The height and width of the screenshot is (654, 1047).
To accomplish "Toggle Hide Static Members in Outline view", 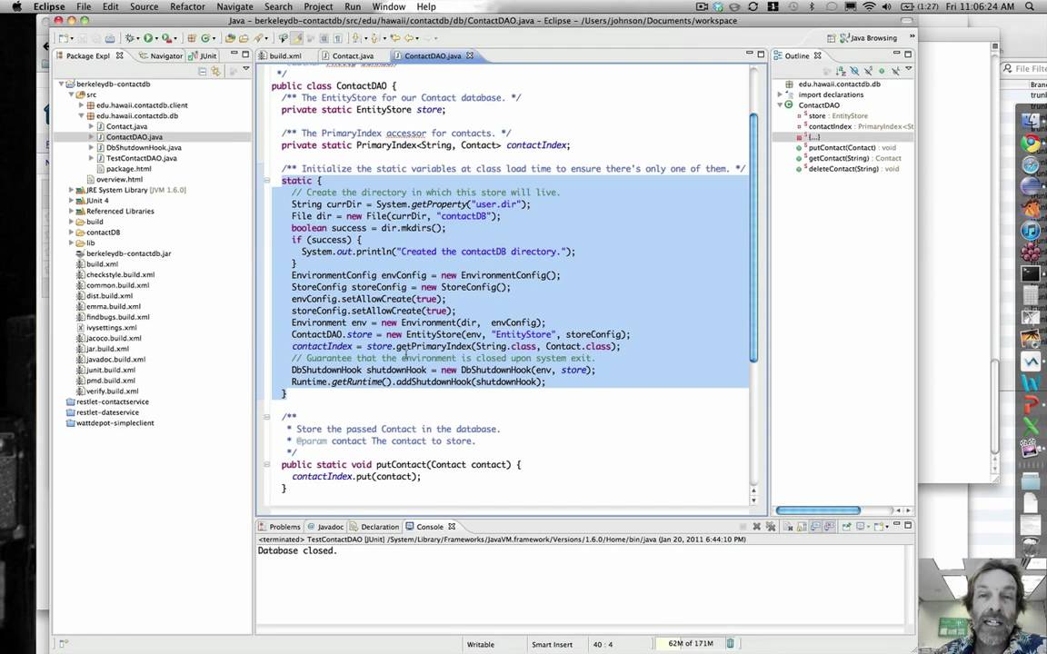I will (x=868, y=71).
